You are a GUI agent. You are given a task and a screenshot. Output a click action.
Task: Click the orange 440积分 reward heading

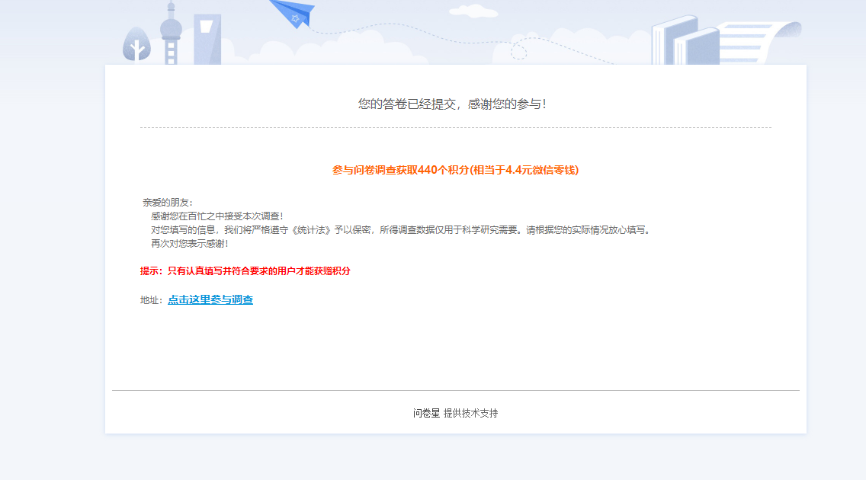[x=454, y=171]
